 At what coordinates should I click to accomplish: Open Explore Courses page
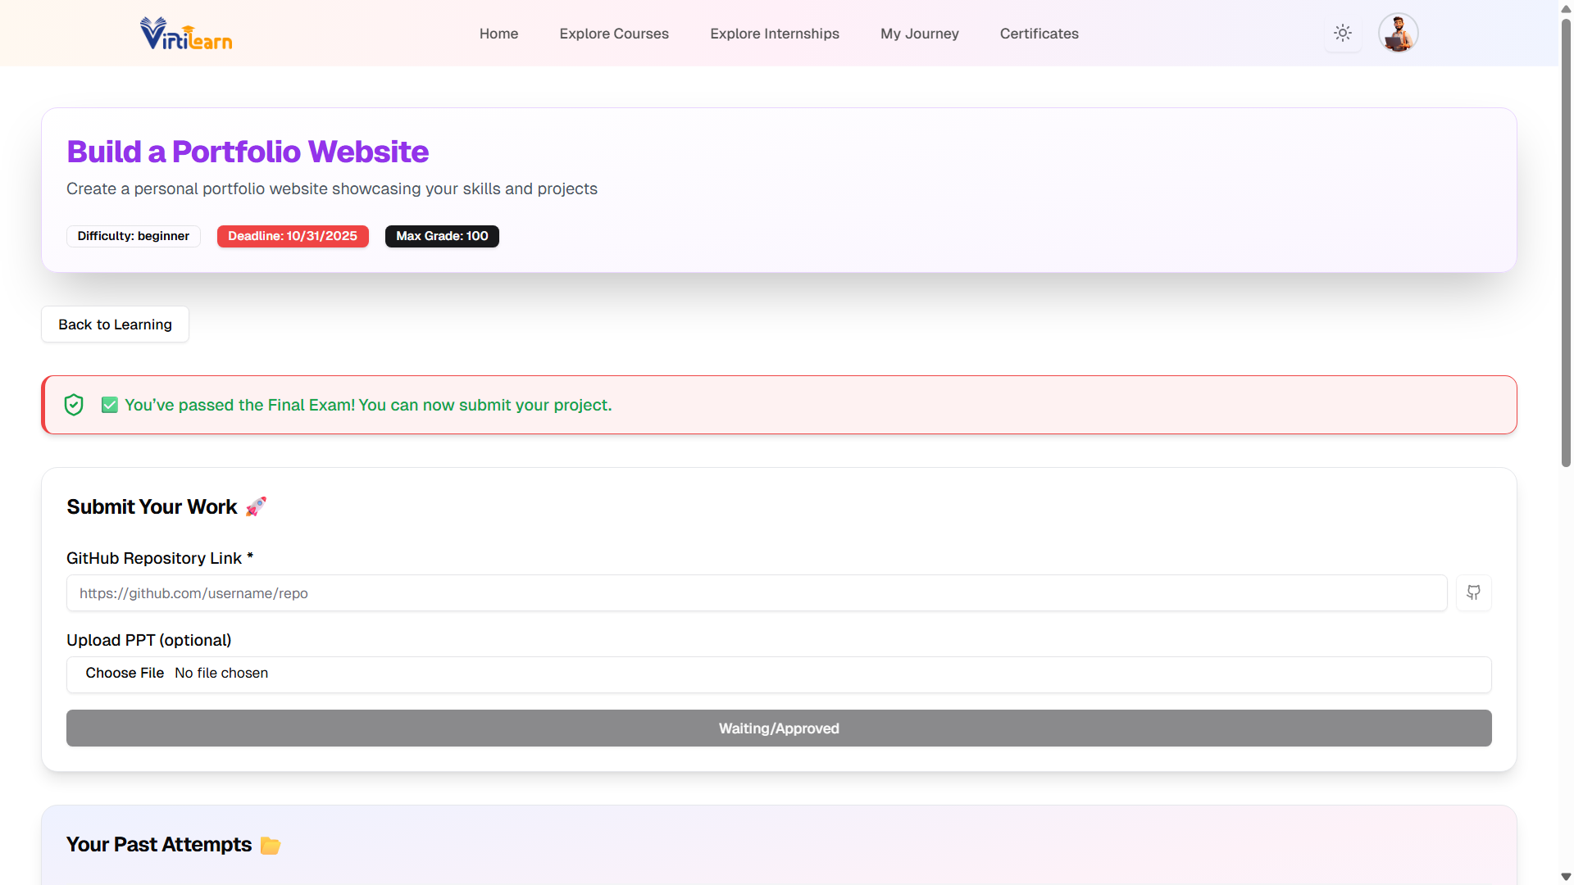coord(614,34)
